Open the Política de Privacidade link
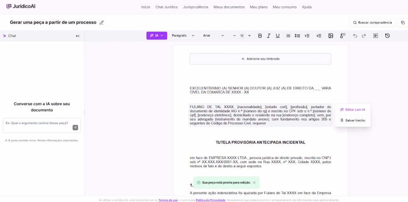 [x=210, y=200]
